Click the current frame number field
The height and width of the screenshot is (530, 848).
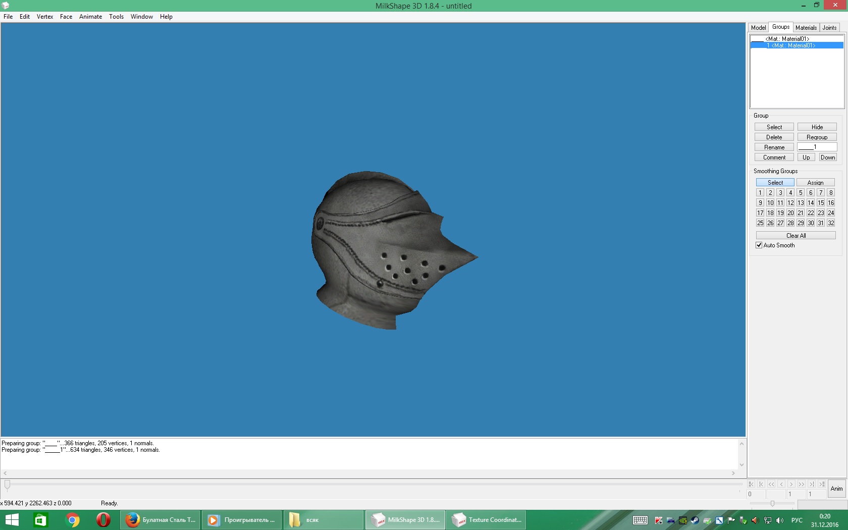tap(756, 494)
